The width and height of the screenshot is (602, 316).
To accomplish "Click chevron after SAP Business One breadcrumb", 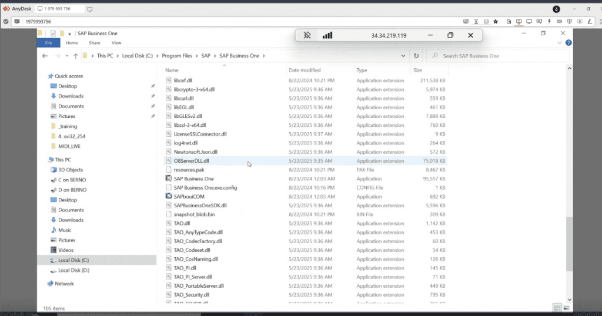I will tap(264, 56).
